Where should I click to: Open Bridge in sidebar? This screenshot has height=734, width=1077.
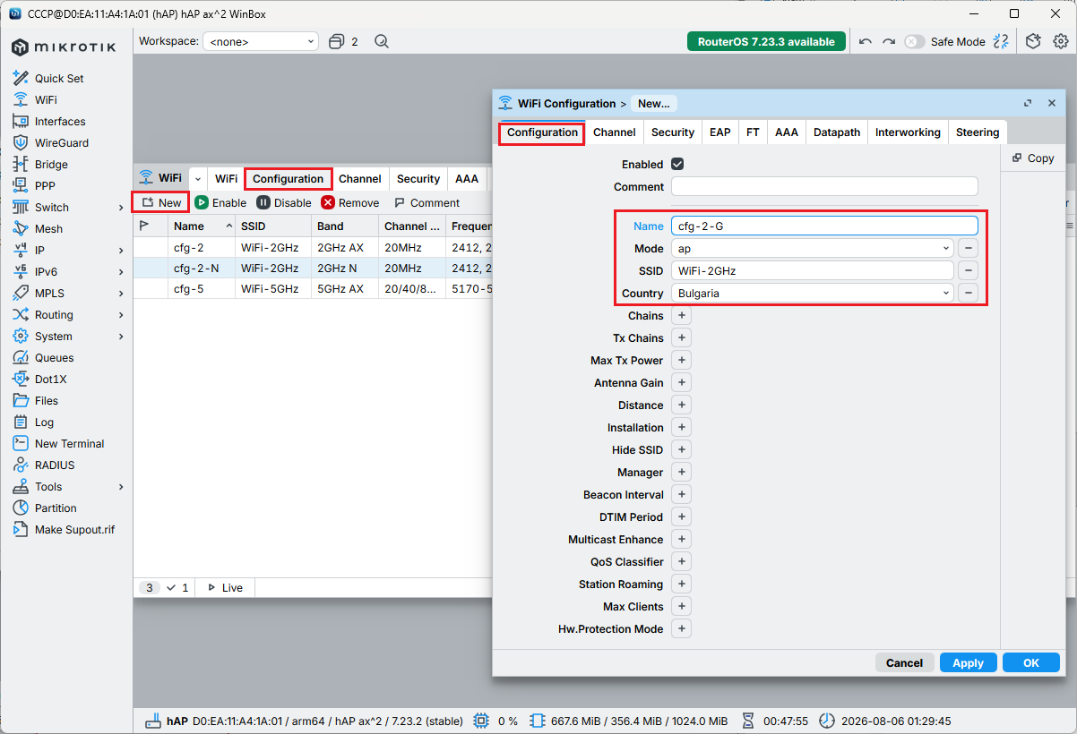51,164
